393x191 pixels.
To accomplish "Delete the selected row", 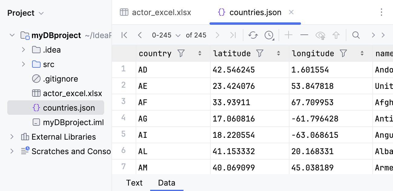I will tap(304, 35).
